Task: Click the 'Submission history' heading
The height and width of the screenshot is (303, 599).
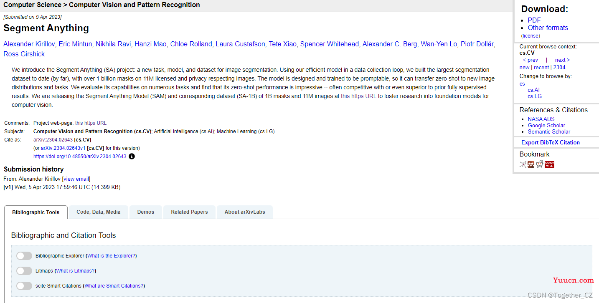Action: [33, 169]
